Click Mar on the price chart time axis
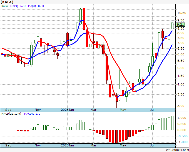 pyautogui.click(x=94, y=110)
